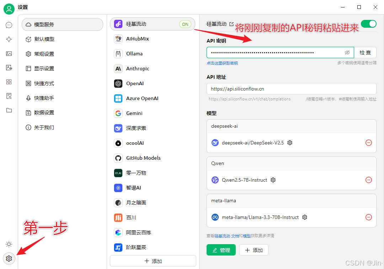384x269 pixels.
Task: Open the 快捷方式 settings section
Action: [x=63, y=83]
